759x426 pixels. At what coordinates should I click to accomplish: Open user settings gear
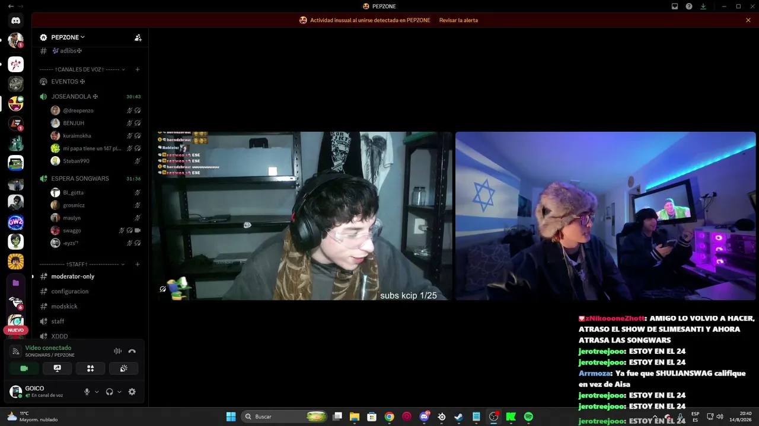click(132, 392)
